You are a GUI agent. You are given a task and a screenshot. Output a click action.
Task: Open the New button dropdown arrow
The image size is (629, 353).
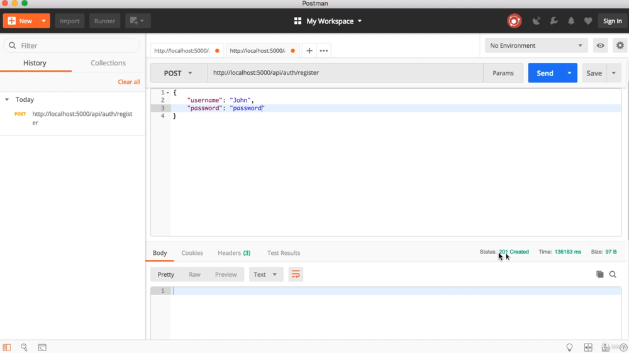(x=44, y=21)
